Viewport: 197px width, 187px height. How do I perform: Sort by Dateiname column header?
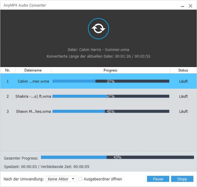tap(33, 70)
